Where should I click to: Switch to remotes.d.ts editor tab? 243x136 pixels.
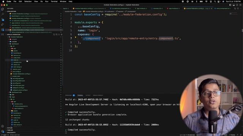click(x=157, y=8)
